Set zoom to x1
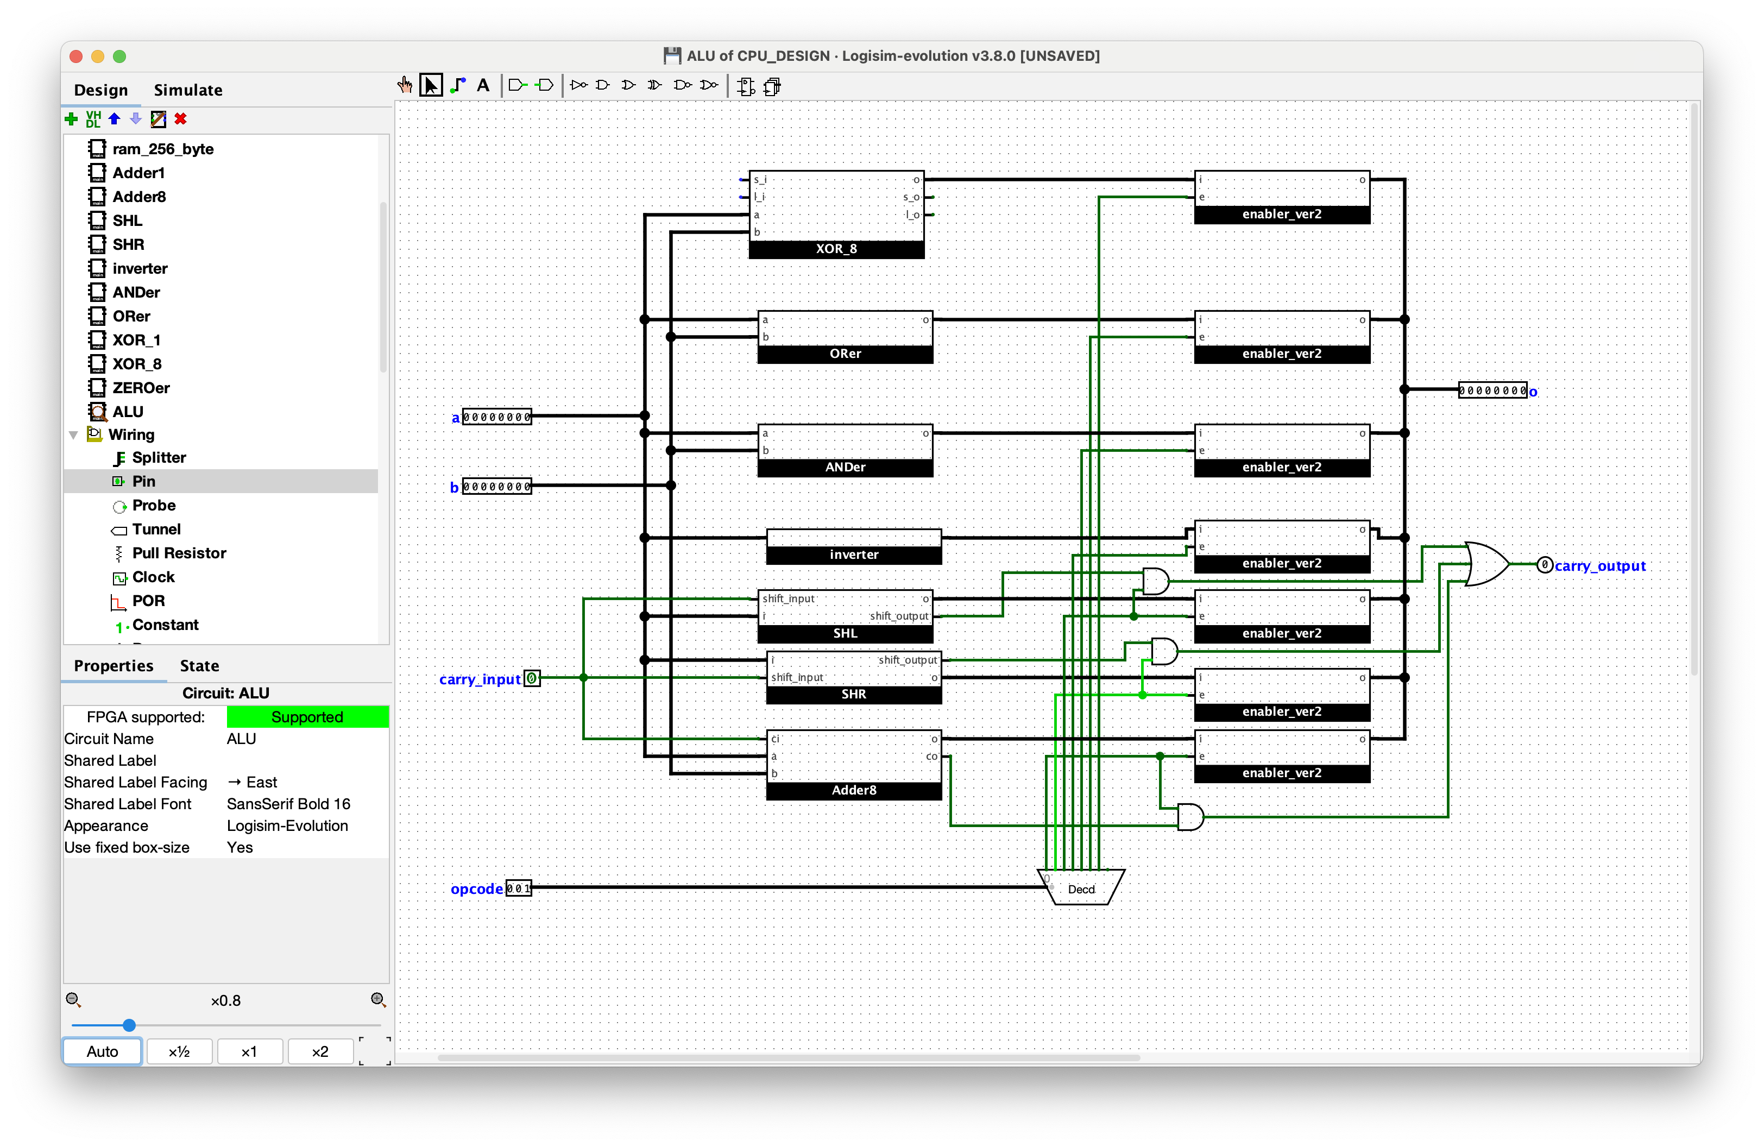The width and height of the screenshot is (1764, 1147). [x=249, y=1051]
